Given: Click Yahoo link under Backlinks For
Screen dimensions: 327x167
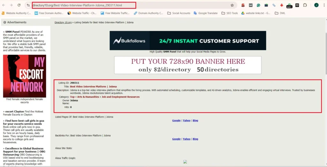Looking at the screenshot, I should [x=186, y=139].
